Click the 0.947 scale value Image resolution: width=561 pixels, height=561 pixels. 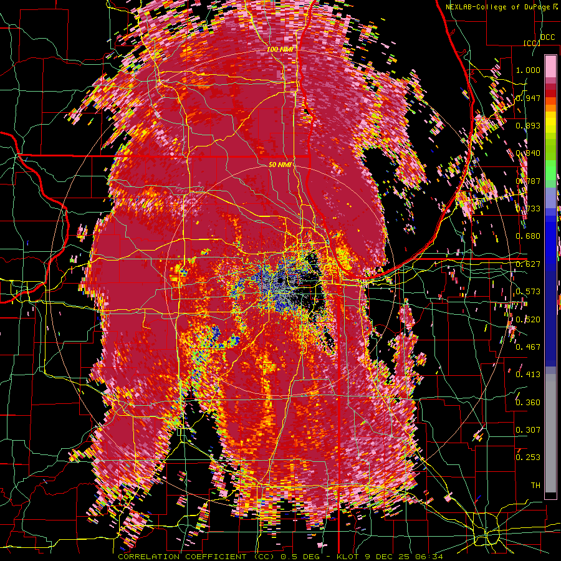point(528,98)
